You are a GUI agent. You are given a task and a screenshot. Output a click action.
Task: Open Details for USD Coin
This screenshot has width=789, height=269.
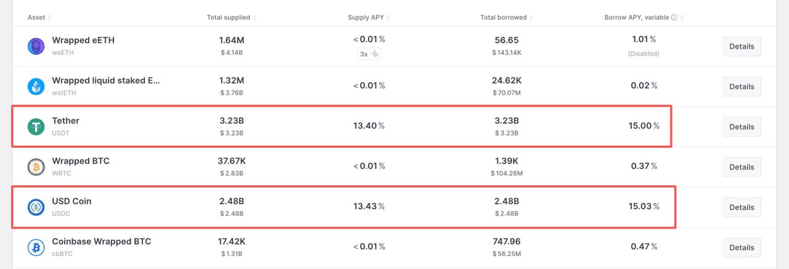click(742, 207)
